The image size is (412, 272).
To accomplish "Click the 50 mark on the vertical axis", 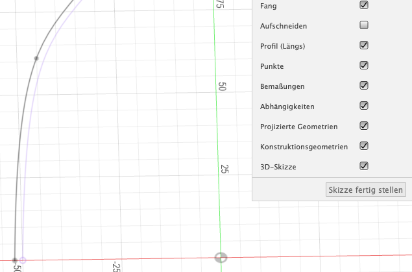I will [222, 87].
